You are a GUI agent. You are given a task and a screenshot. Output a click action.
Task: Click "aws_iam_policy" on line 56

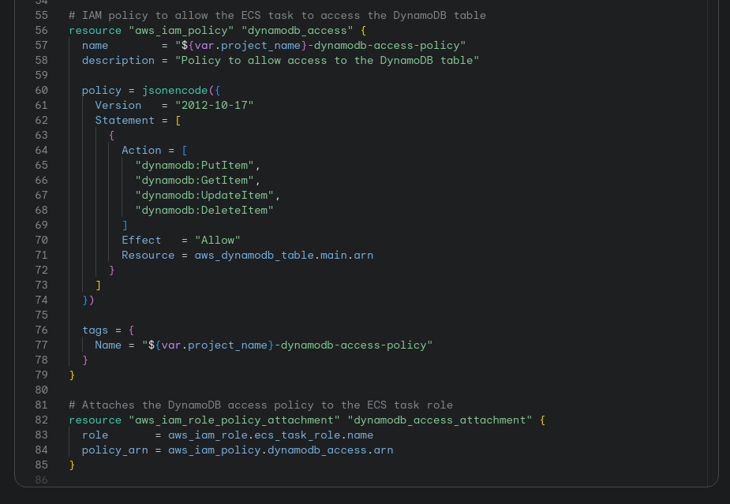(x=181, y=30)
